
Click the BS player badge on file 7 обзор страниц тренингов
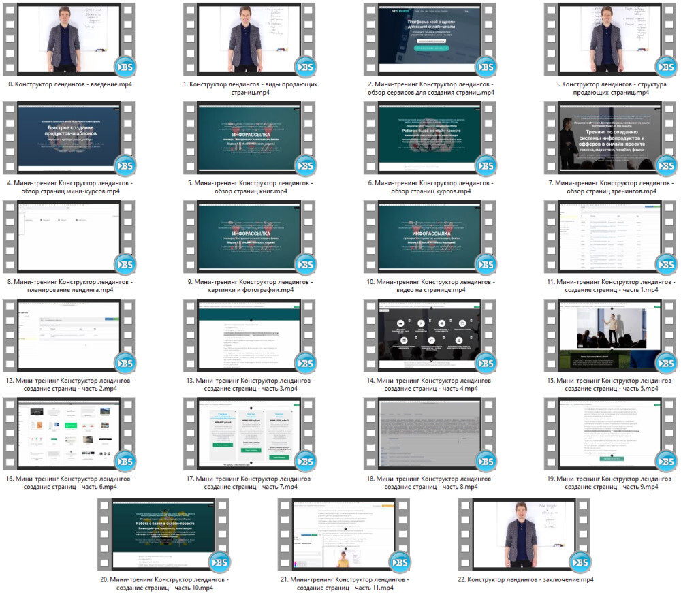(666, 165)
